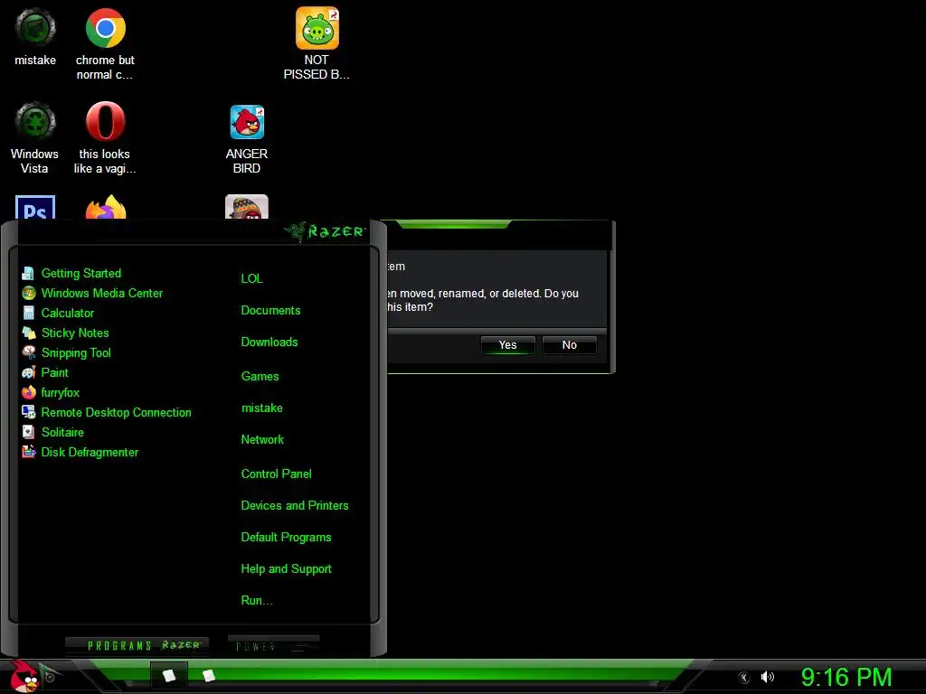This screenshot has width=926, height=694.
Task: Click the volume speaker tray icon
Action: [767, 677]
